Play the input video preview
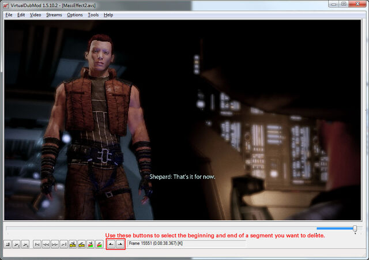Screen dimensions: 369x260 17,244
